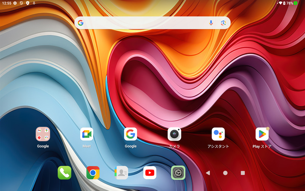Launch the Meet app
This screenshot has height=191, width=305.
pos(87,134)
